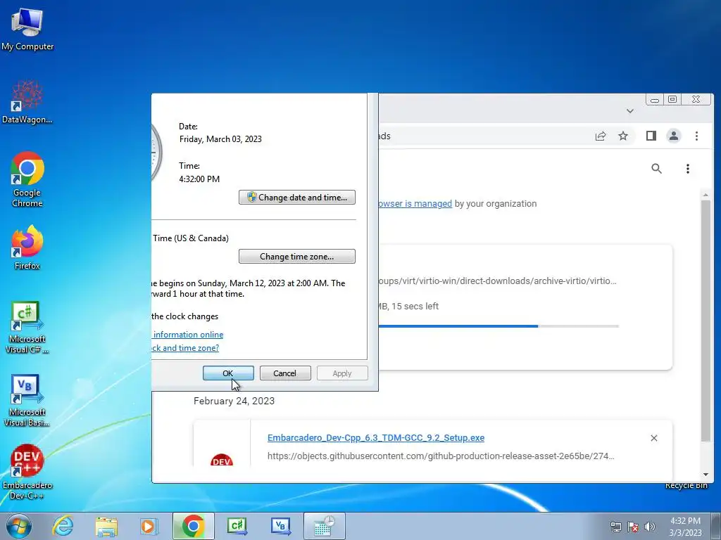The image size is (721, 540).
Task: Expand Chrome's tab search chevron
Action: 630,110
